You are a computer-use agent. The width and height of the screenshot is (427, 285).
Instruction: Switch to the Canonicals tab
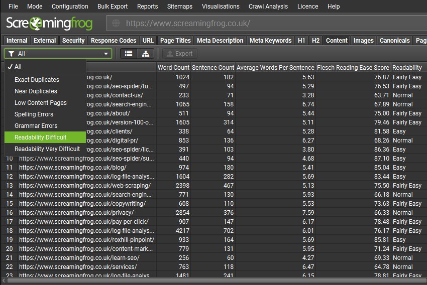pos(394,41)
